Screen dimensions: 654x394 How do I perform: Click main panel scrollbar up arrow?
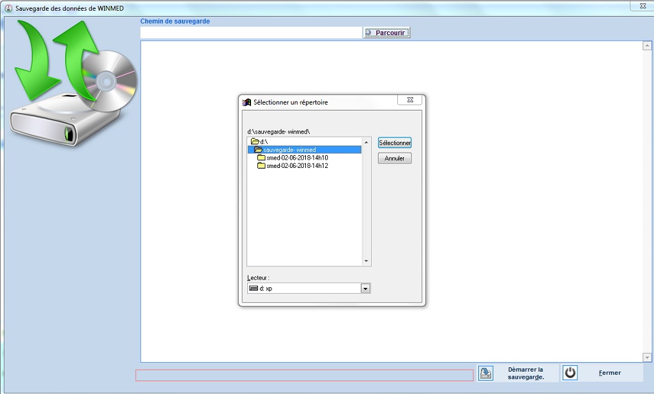[x=647, y=46]
